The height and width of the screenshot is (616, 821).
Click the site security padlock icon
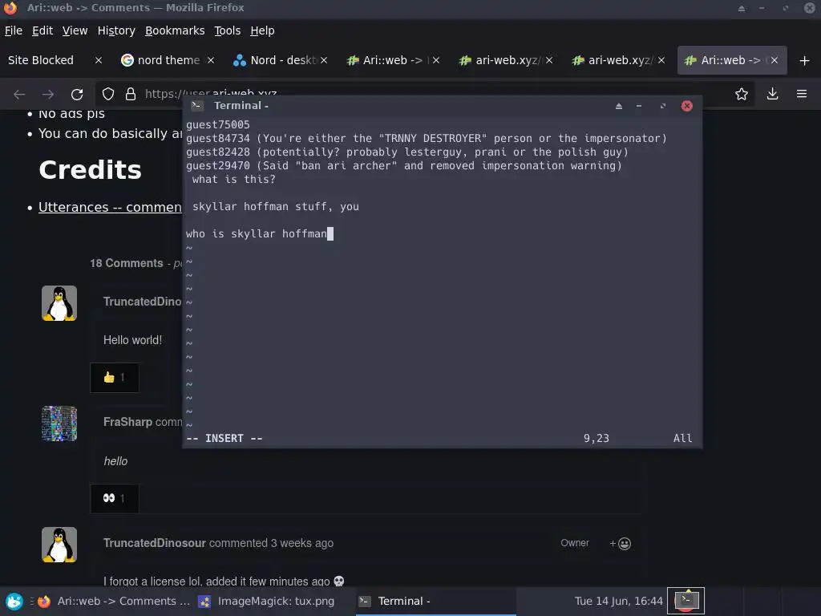tap(131, 95)
